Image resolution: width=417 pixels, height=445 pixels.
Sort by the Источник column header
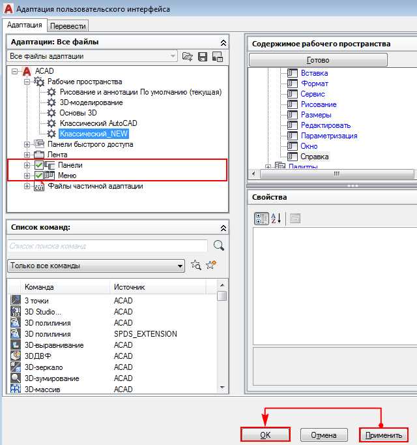tap(158, 287)
